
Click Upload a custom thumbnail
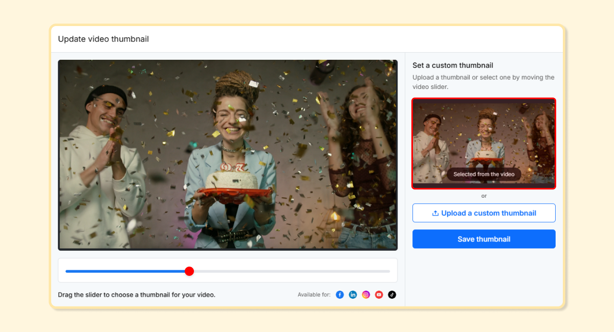coord(484,213)
